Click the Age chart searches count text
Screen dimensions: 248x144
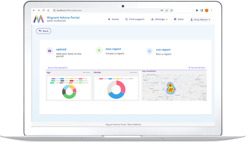(86, 73)
